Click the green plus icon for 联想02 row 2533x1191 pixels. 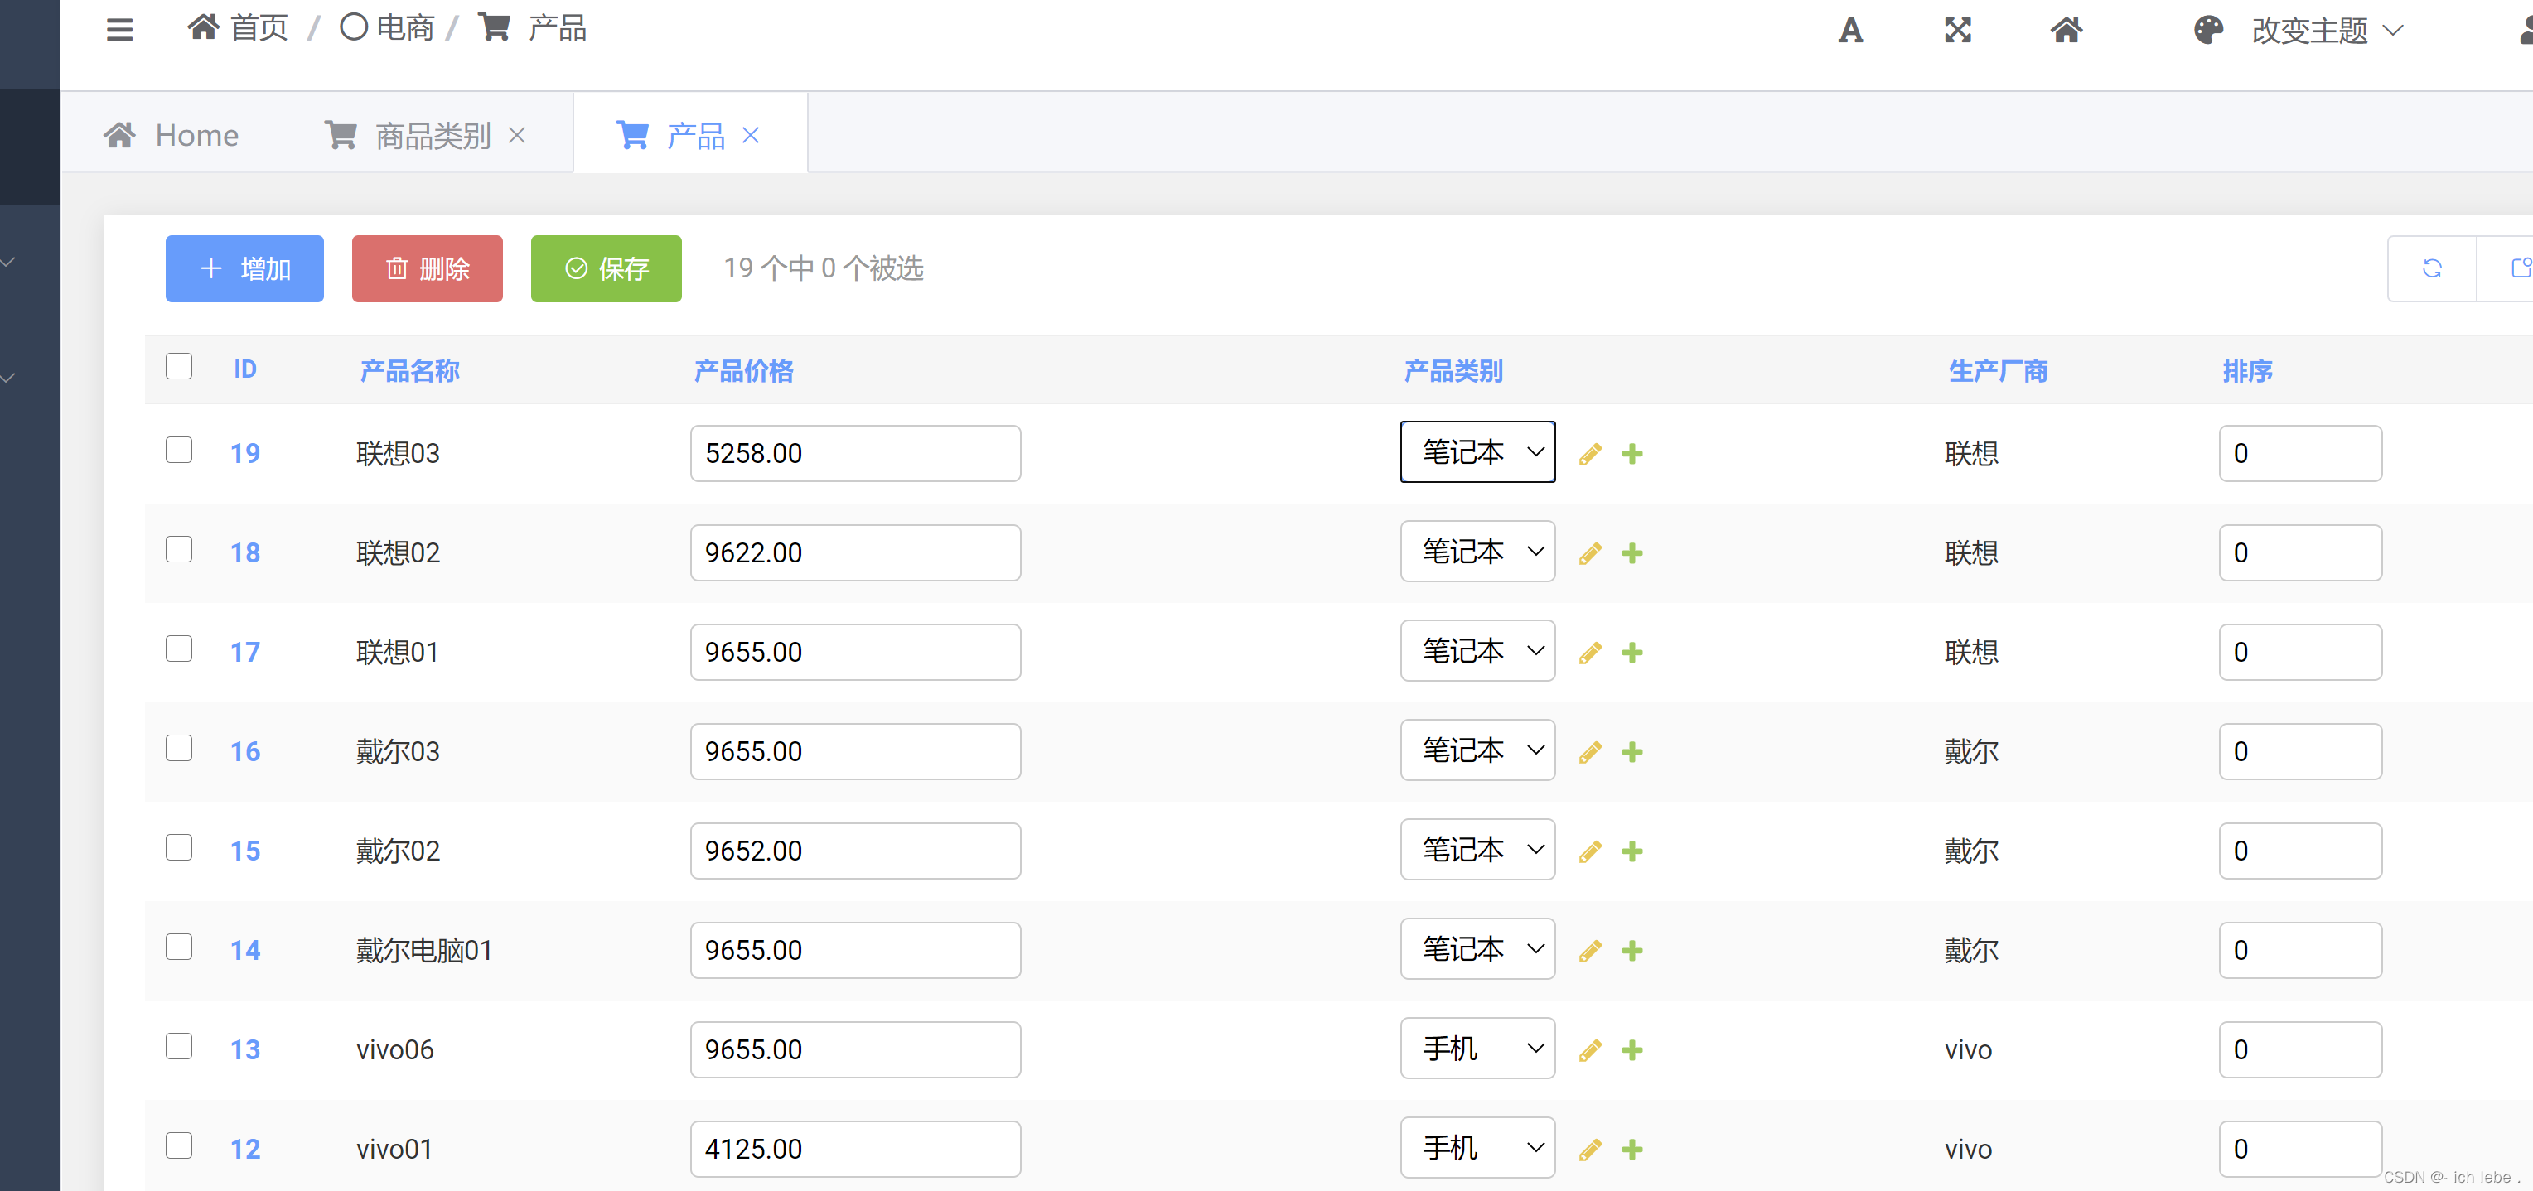coord(1632,553)
